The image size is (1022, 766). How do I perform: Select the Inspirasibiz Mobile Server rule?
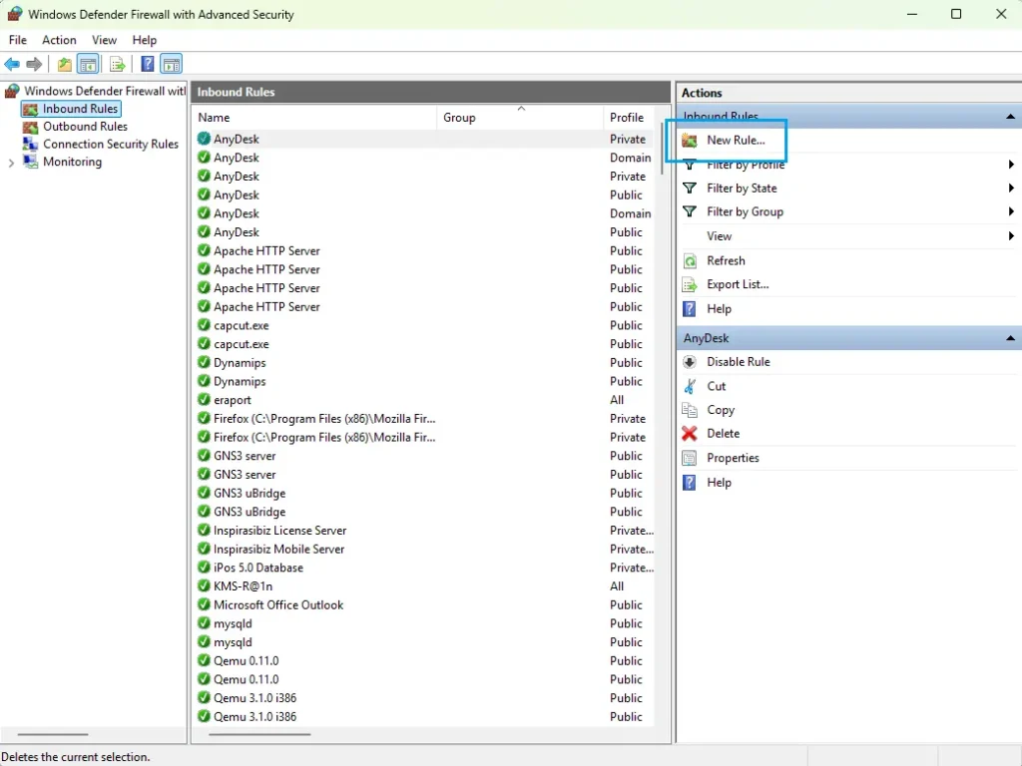pos(423,550)
